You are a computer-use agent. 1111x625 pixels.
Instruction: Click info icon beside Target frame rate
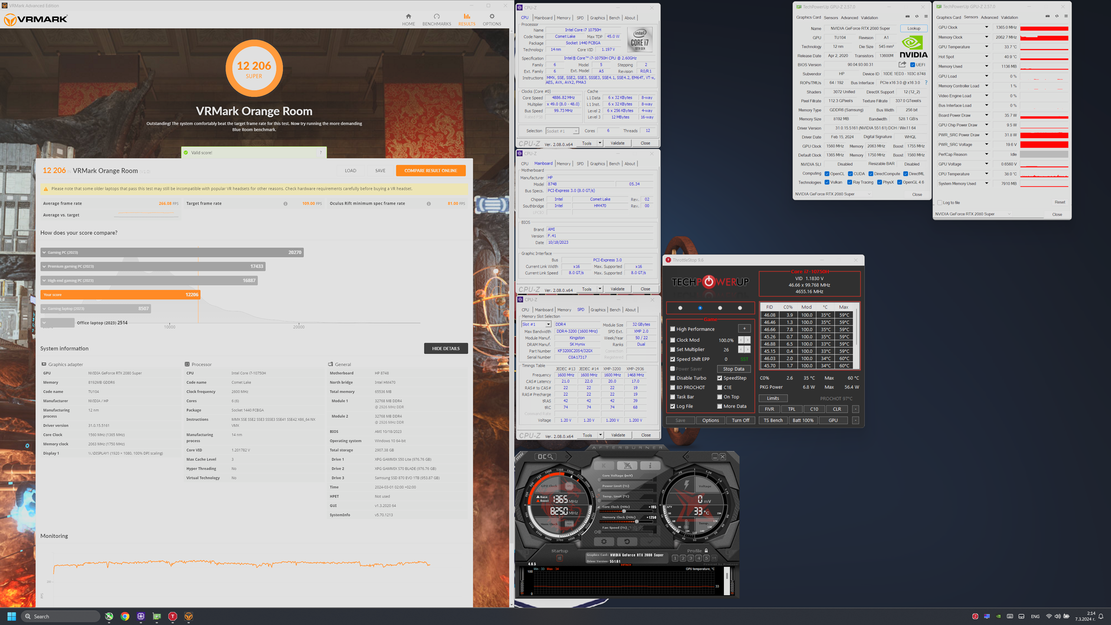pyautogui.click(x=285, y=204)
